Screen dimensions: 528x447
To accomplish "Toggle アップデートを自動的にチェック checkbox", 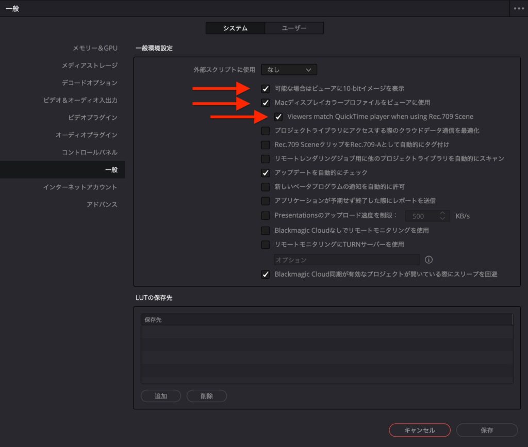I will coord(266,172).
